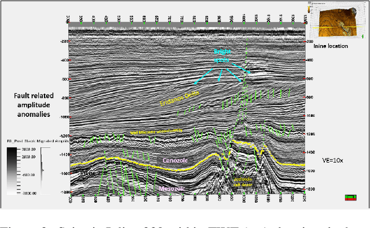Click the grayscale amplitude color bar

(12, 171)
